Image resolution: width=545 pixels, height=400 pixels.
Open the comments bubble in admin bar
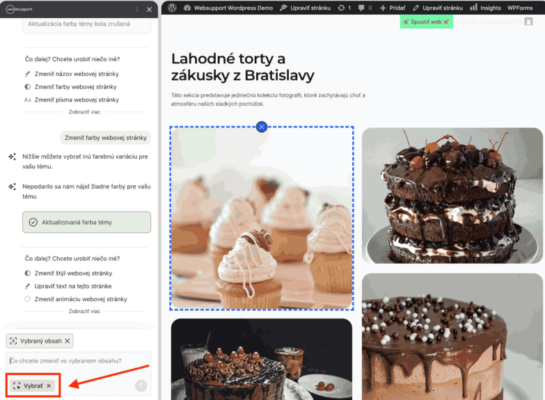(x=362, y=8)
